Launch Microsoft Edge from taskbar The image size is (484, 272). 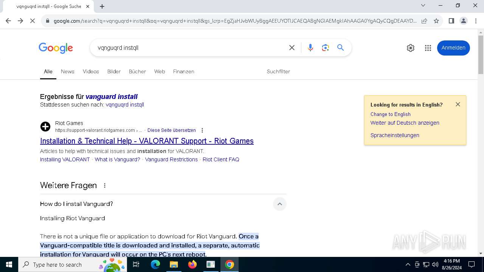[x=155, y=264]
